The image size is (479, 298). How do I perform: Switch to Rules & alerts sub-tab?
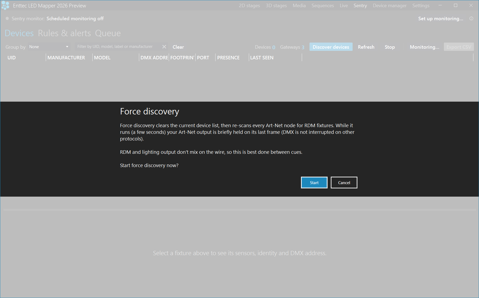coord(64,33)
